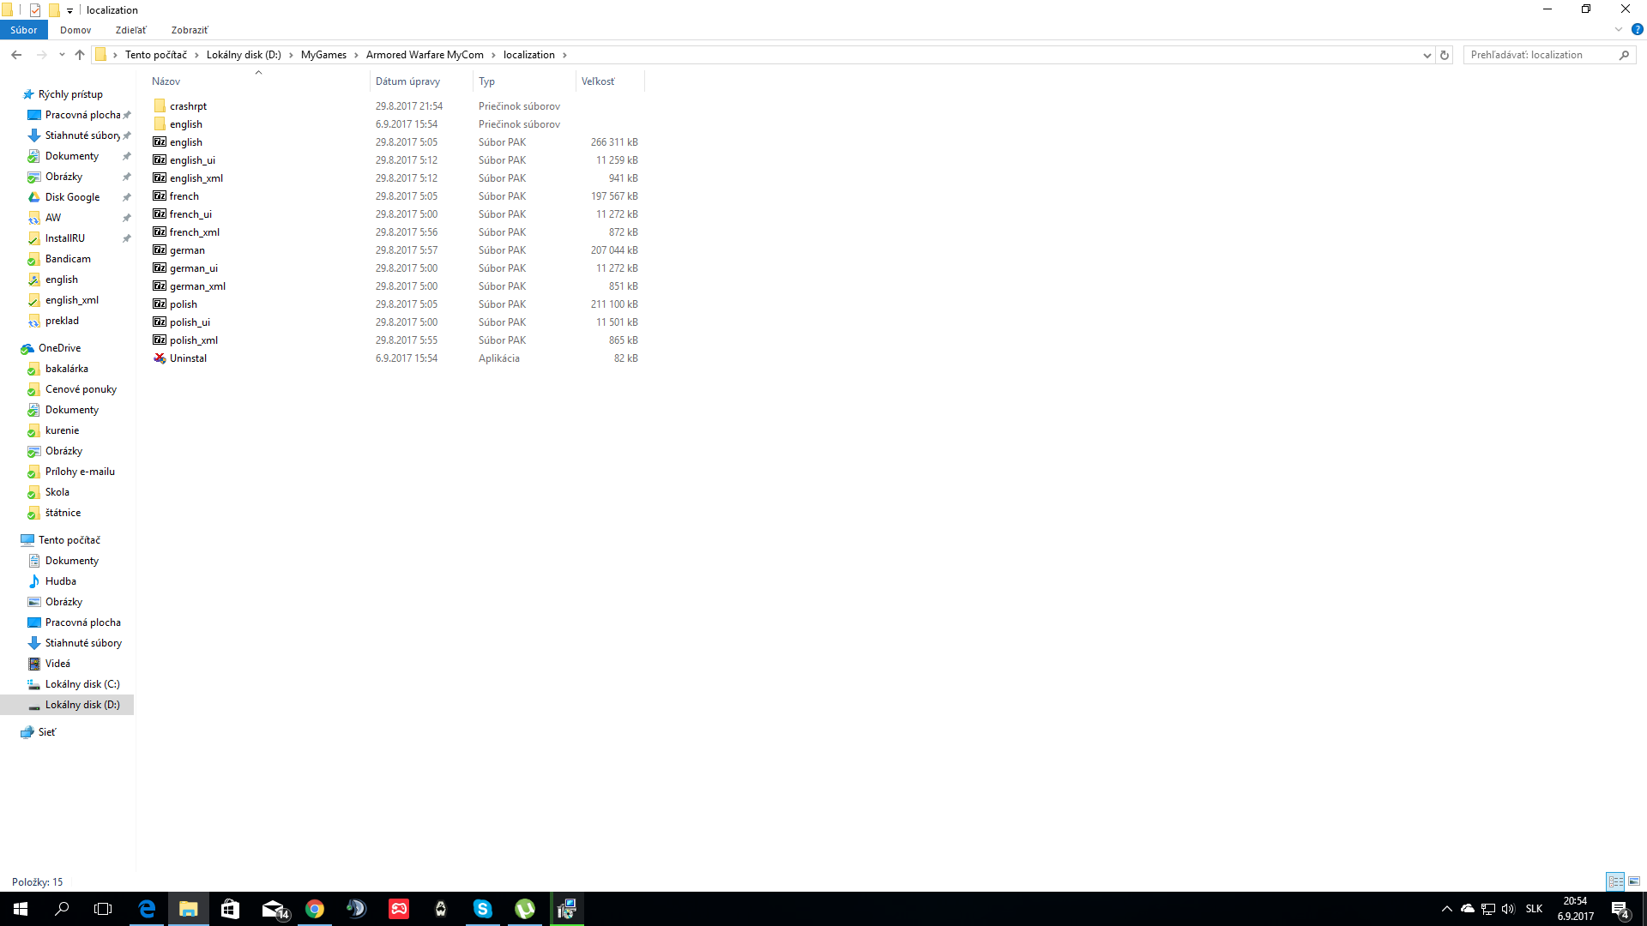Open pinned Stiahnuté súbory in Rýchly prístup
Image resolution: width=1647 pixels, height=926 pixels.
(x=82, y=135)
